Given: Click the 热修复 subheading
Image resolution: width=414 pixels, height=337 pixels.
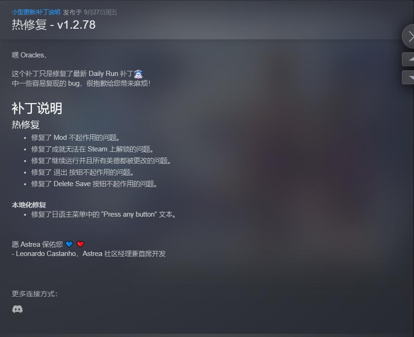Looking at the screenshot, I should tap(25, 125).
